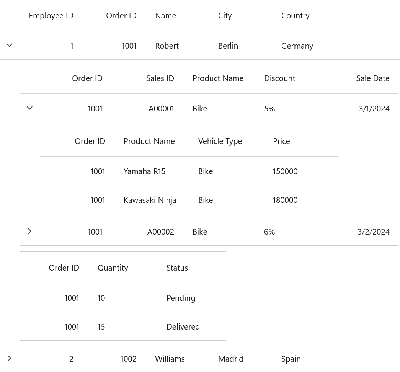Click the Sales ID column header
This screenshot has width=400, height=372.
160,78
